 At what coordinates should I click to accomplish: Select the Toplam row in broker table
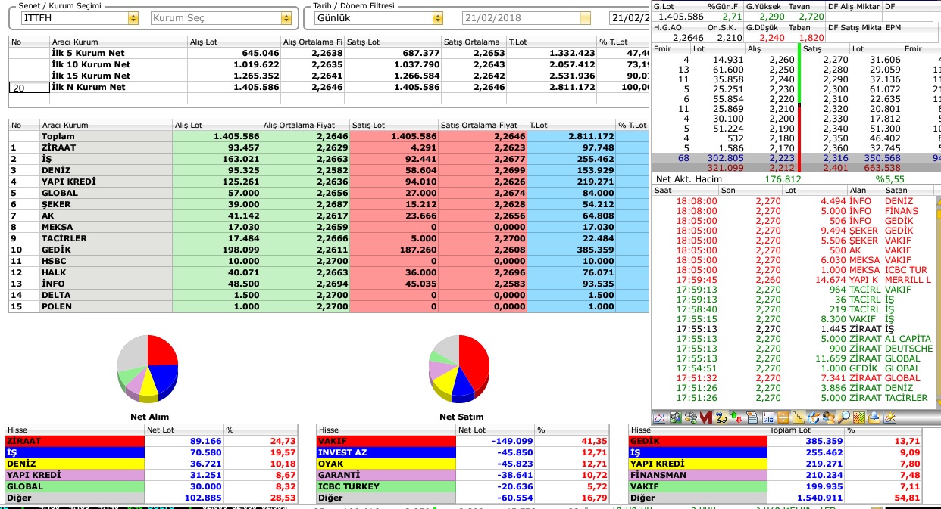pyautogui.click(x=329, y=137)
